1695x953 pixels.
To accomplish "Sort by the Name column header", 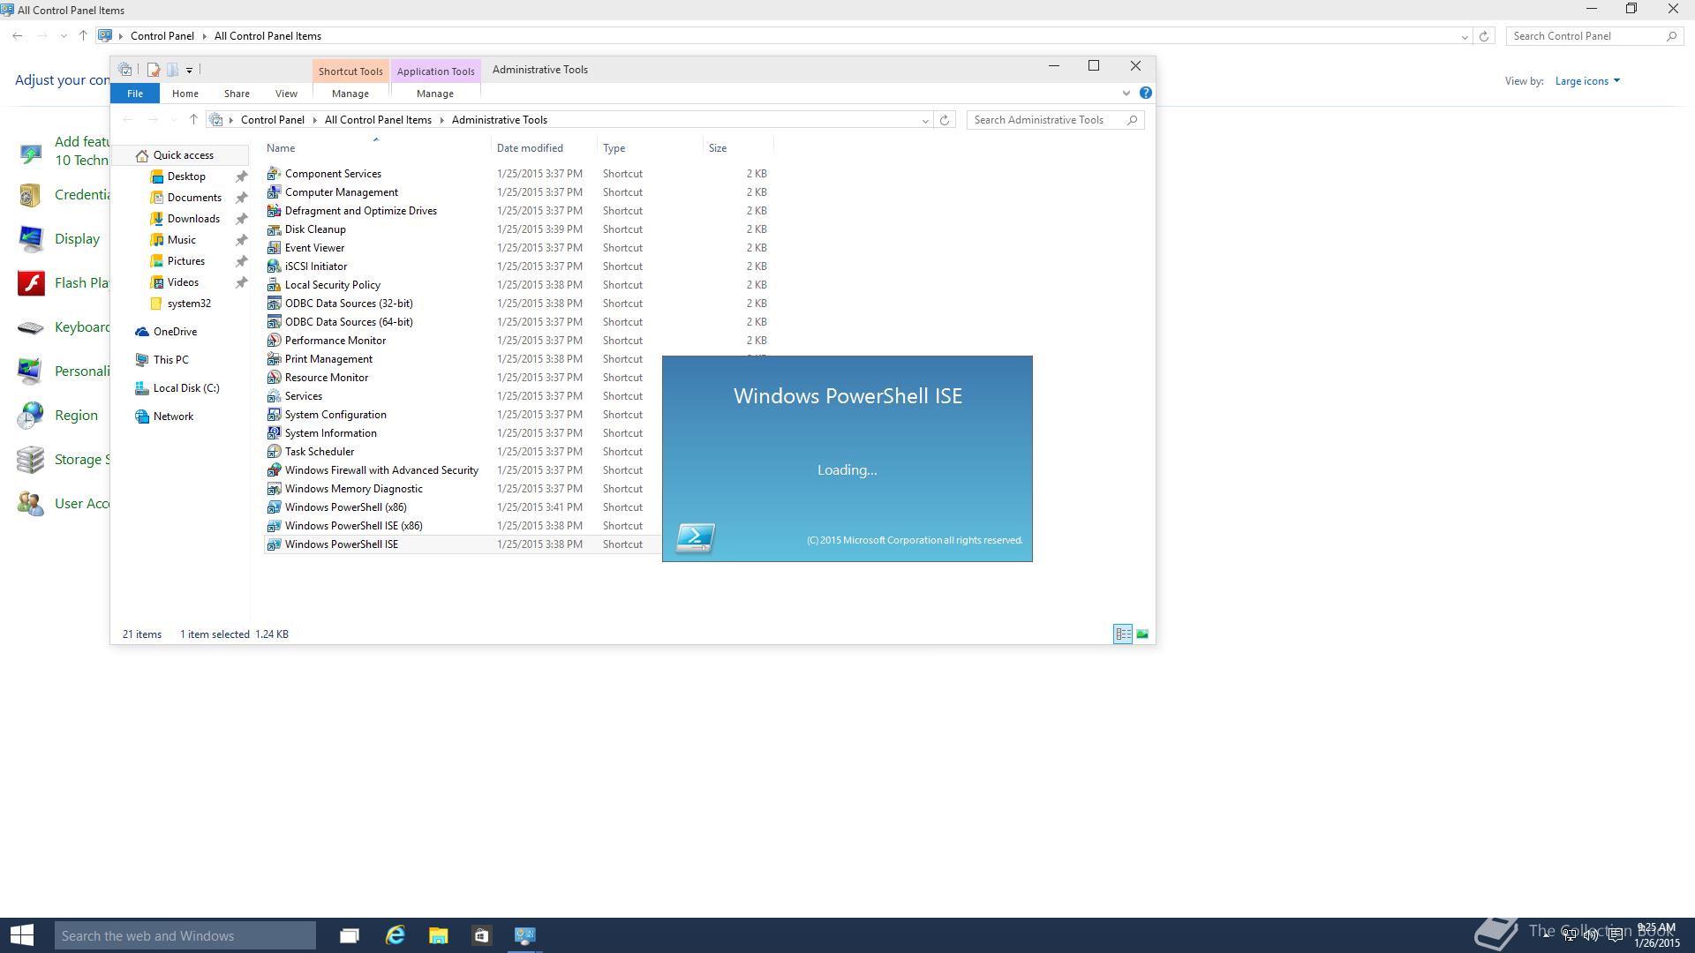I will 377,148.
